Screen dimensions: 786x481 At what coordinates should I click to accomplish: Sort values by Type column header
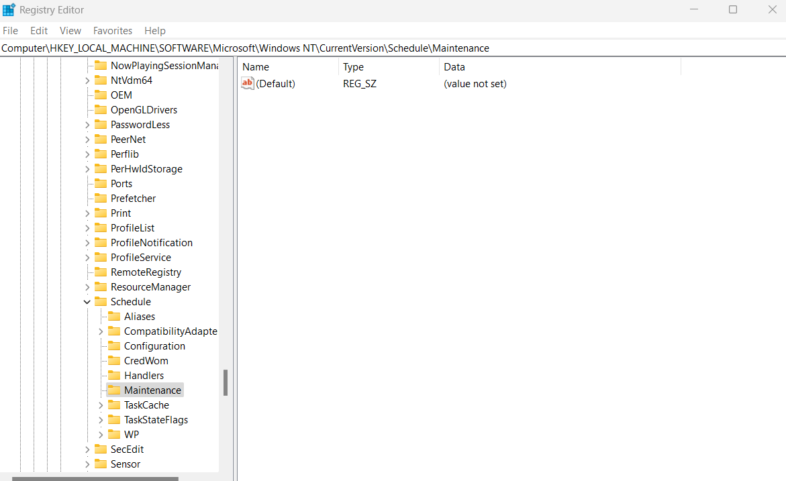pyautogui.click(x=389, y=67)
